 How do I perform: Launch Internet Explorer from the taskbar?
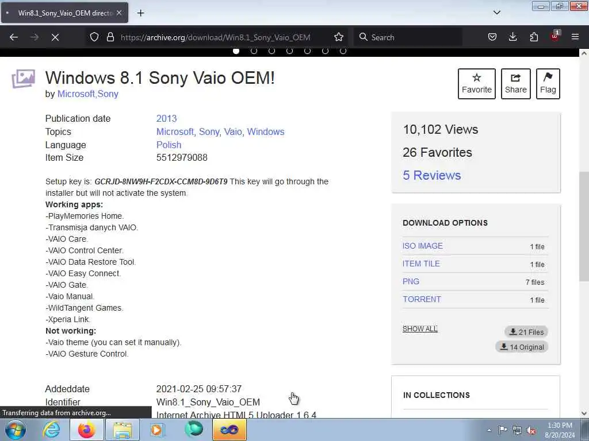[x=51, y=430]
